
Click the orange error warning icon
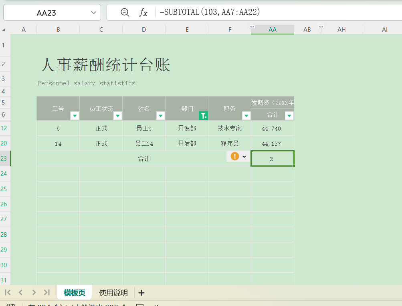(x=234, y=156)
